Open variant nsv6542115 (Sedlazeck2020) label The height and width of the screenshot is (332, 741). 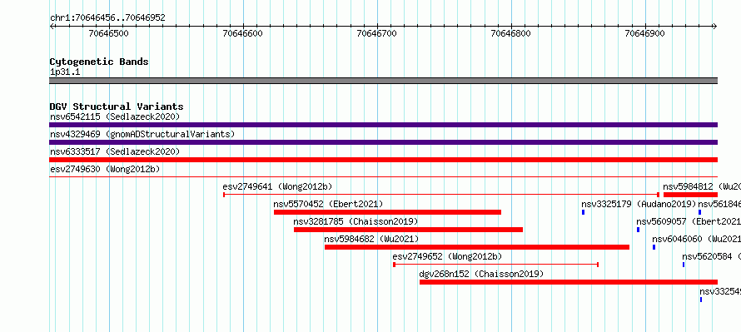point(115,116)
